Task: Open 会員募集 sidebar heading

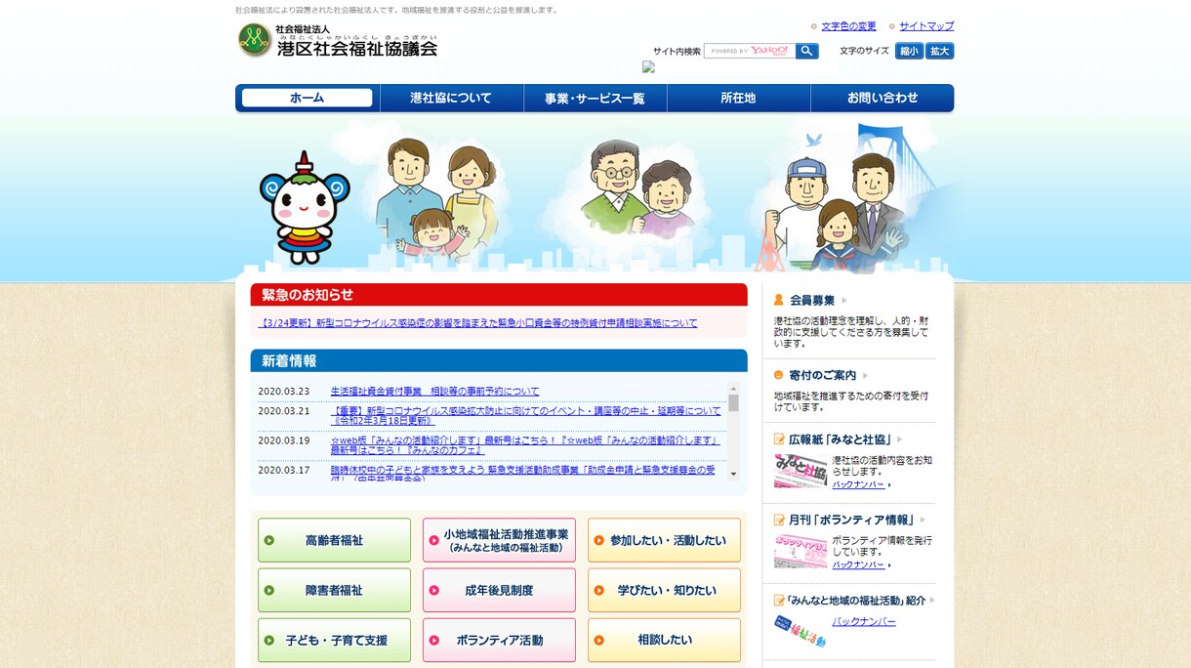Action: [x=812, y=301]
